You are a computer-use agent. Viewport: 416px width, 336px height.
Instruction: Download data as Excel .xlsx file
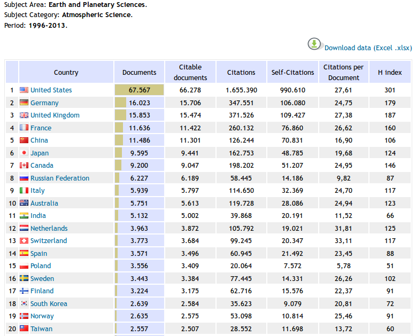coord(368,48)
